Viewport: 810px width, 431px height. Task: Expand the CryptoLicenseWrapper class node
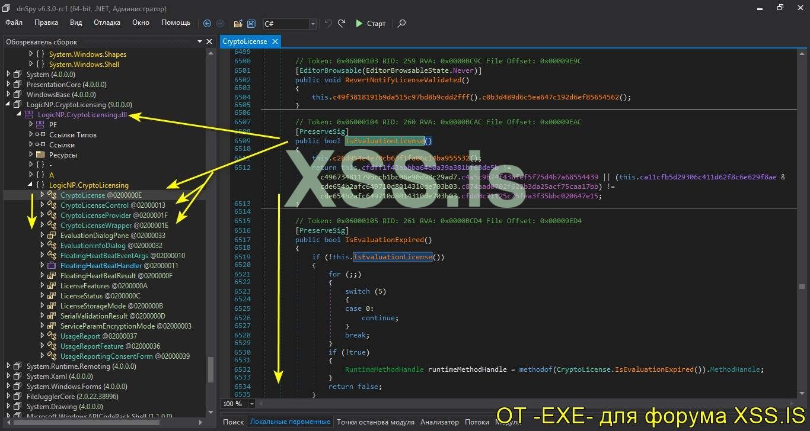(42, 226)
